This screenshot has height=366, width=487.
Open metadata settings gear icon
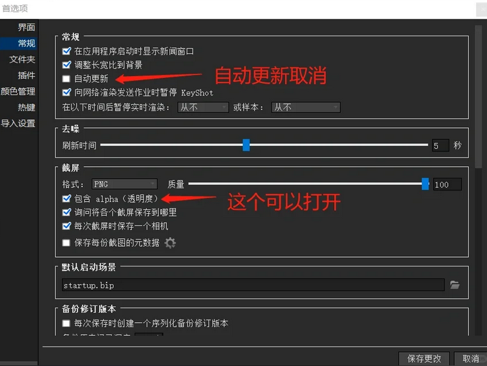(170, 243)
